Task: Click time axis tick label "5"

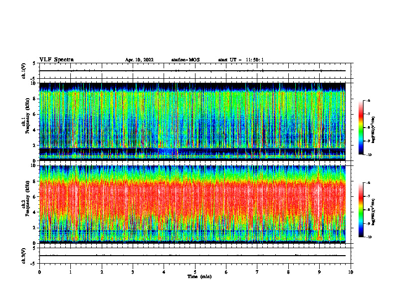Action: click(x=195, y=272)
